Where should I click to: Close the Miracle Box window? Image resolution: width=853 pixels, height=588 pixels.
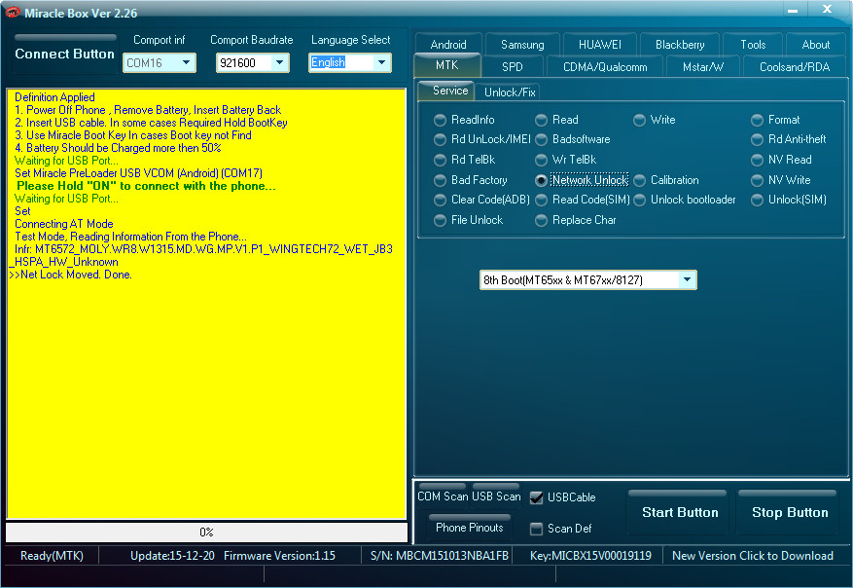[x=827, y=10]
